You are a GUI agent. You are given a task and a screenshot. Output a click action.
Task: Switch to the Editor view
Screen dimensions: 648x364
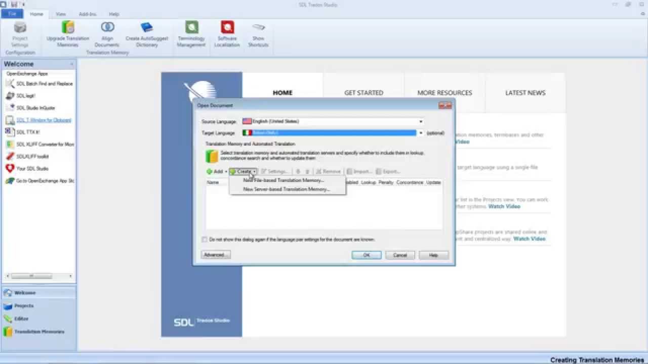point(39,318)
